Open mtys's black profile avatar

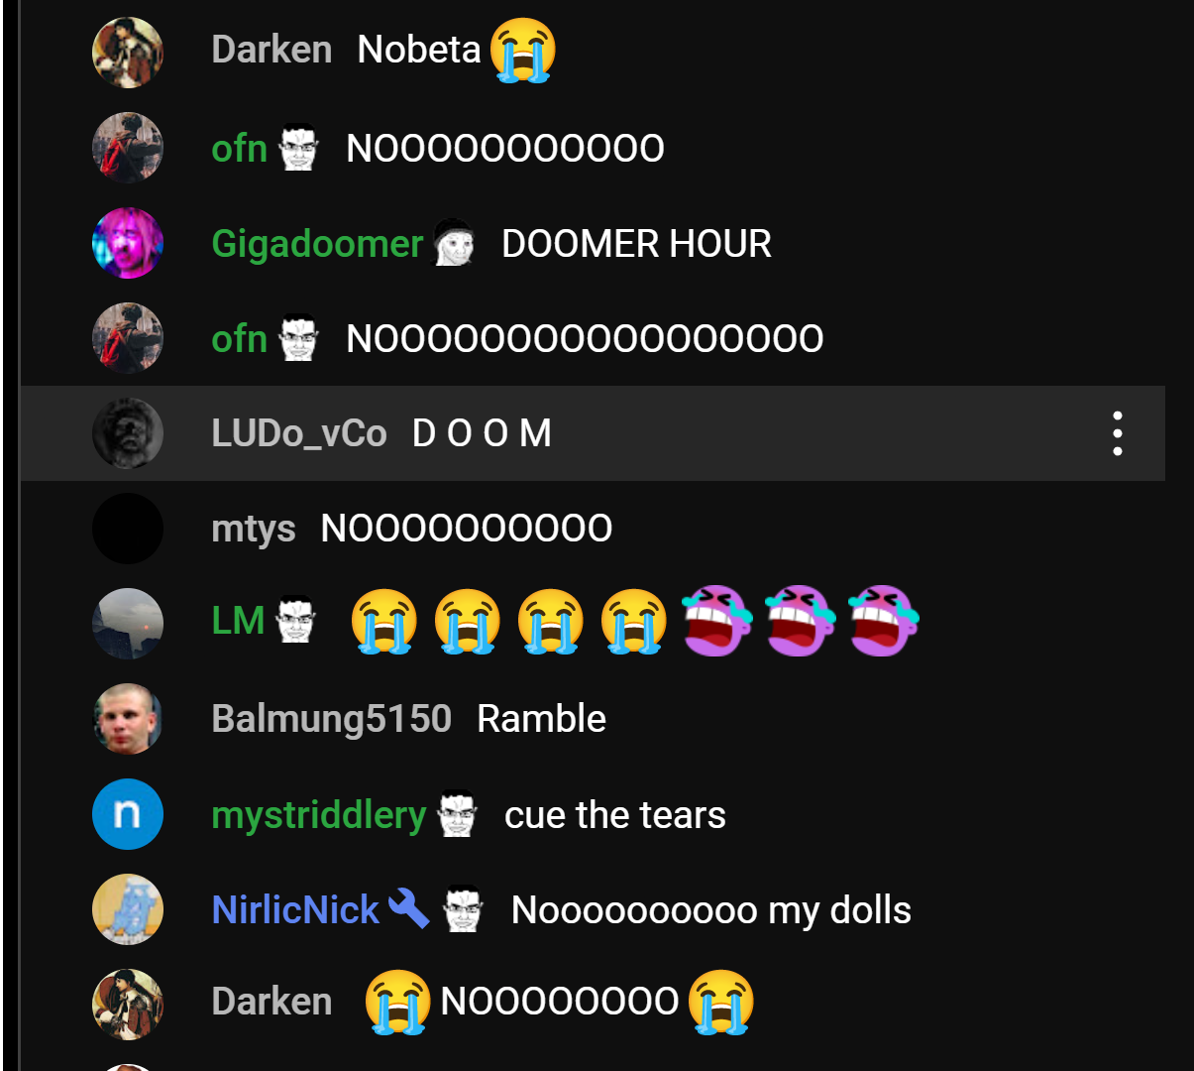[128, 529]
